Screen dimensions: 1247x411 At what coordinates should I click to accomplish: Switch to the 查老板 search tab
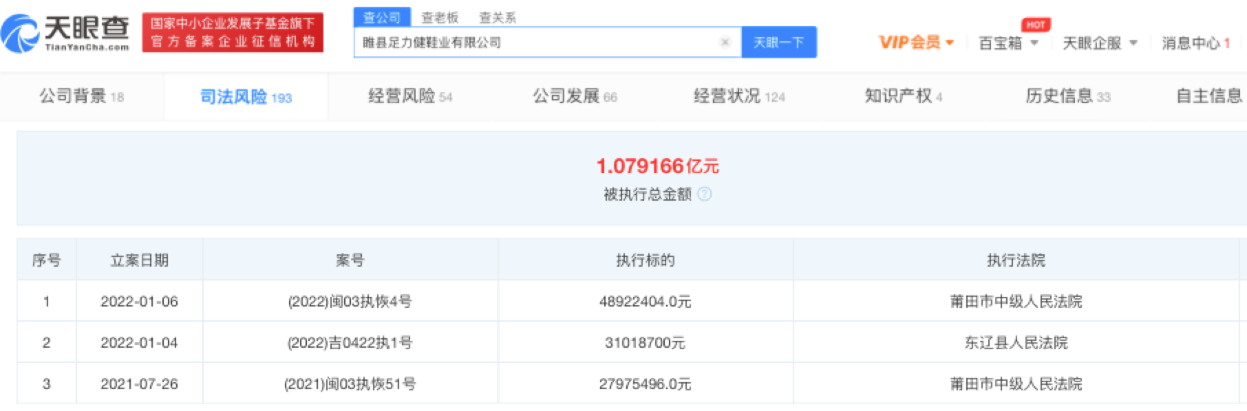click(440, 17)
